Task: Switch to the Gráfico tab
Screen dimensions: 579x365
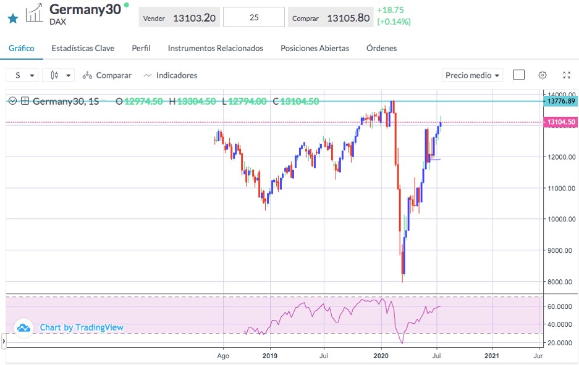Action: [x=22, y=48]
